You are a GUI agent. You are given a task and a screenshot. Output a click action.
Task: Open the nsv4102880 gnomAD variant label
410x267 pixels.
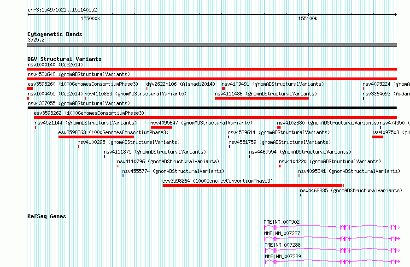(328, 123)
